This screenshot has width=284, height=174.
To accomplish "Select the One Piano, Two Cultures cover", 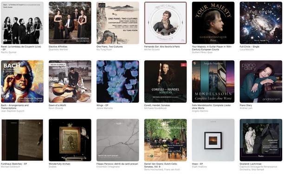I will [x=118, y=23].
